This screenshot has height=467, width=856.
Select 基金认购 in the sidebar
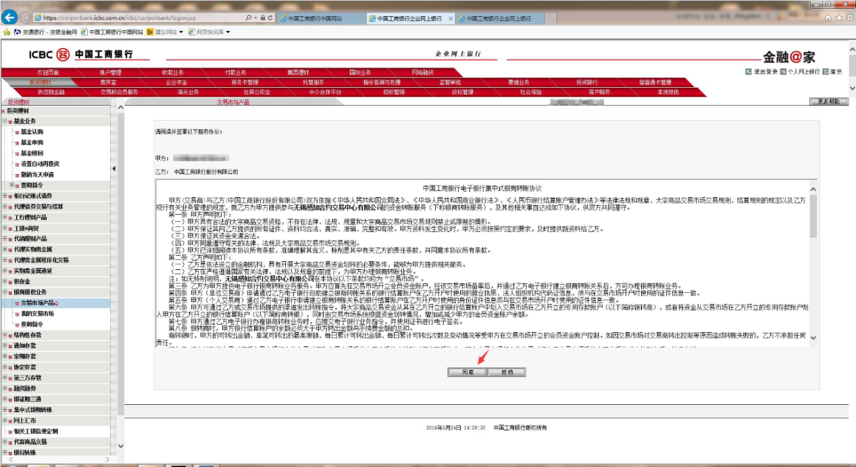click(32, 132)
